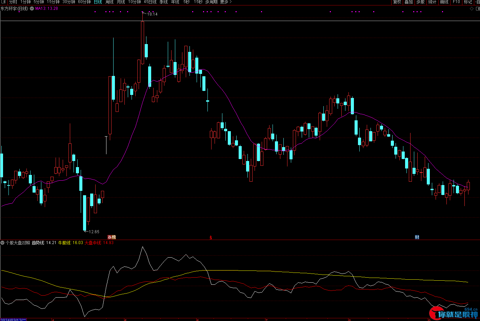The height and width of the screenshot is (321, 480).
Task: Click the panel layout icon at top-left
Action: tap(4, 2)
